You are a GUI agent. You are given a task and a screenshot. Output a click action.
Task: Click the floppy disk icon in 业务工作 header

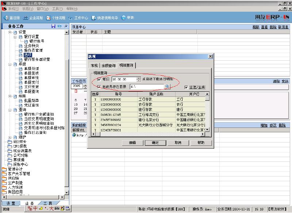(53, 26)
